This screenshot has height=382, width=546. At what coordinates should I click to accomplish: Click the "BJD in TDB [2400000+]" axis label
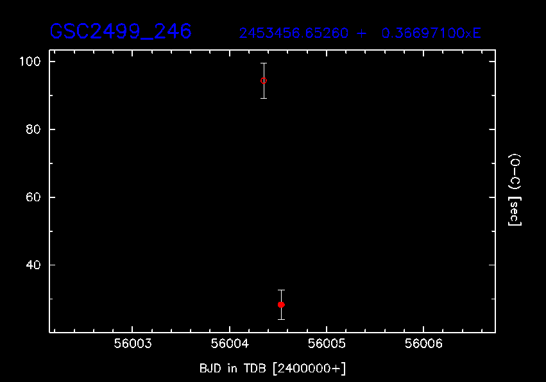click(273, 369)
